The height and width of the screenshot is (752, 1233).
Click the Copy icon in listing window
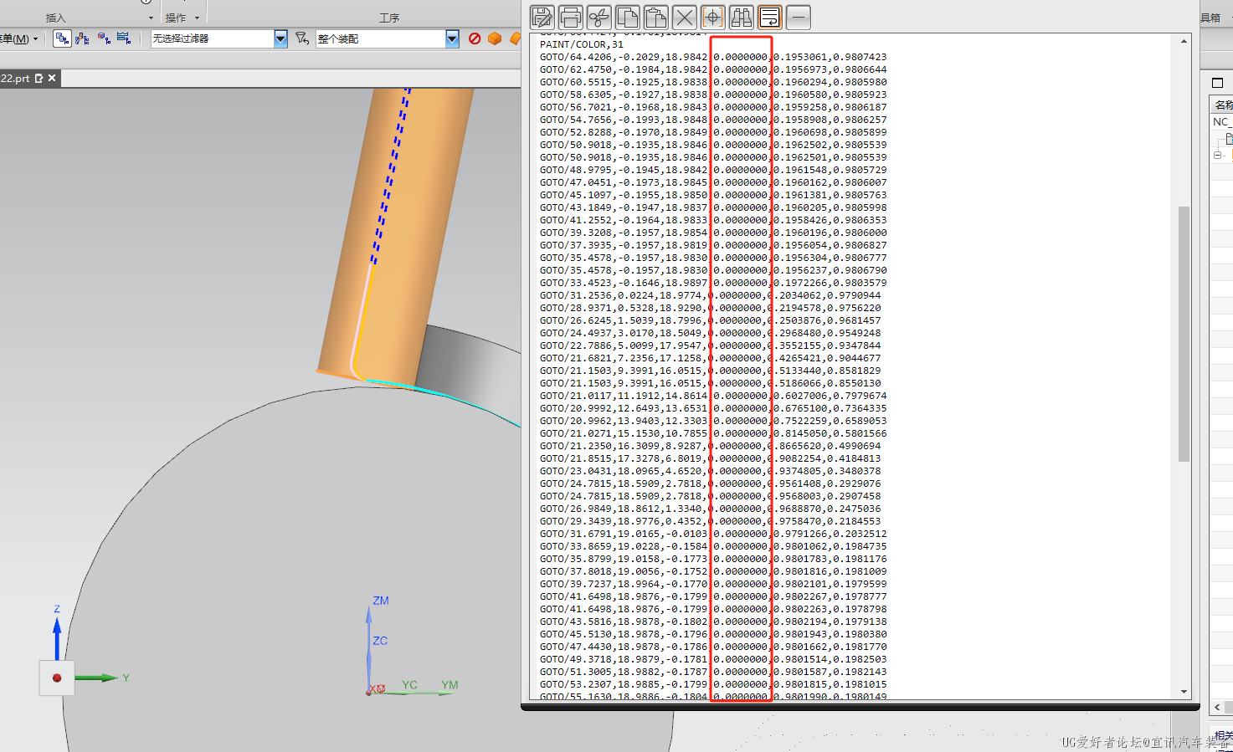click(x=628, y=17)
